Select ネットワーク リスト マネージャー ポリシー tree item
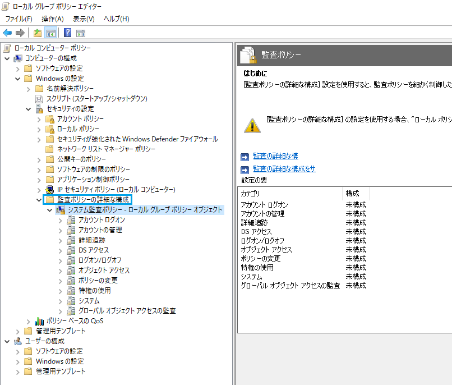The height and width of the screenshot is (385, 452). [x=106, y=149]
